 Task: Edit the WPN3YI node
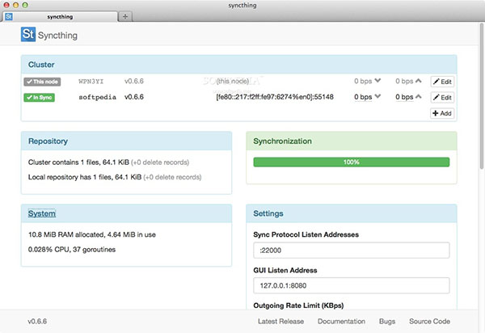coord(442,82)
